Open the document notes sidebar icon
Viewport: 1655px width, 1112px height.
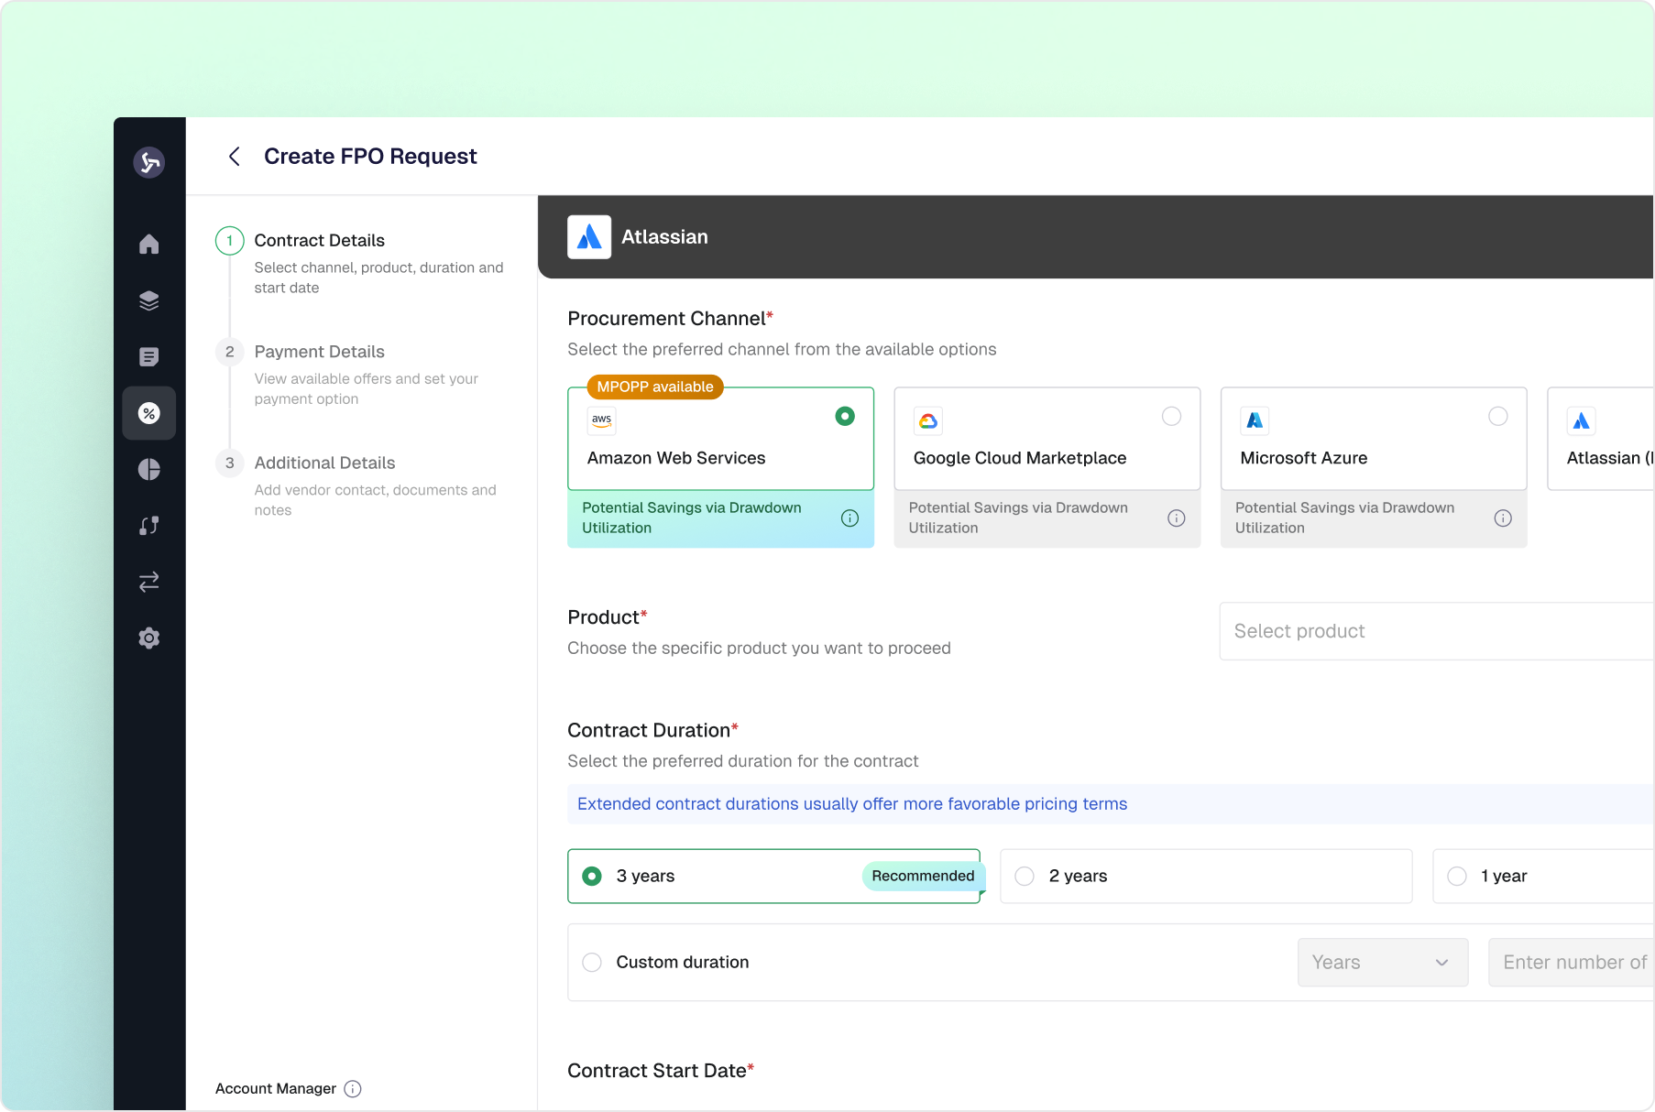149,356
